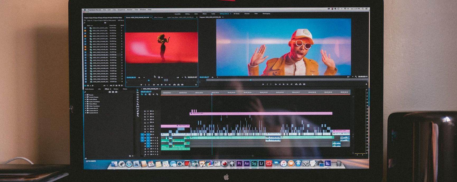Image resolution: width=457 pixels, height=182 pixels.
Task: Open the Sequence menu in menu bar
Action: point(121,10)
